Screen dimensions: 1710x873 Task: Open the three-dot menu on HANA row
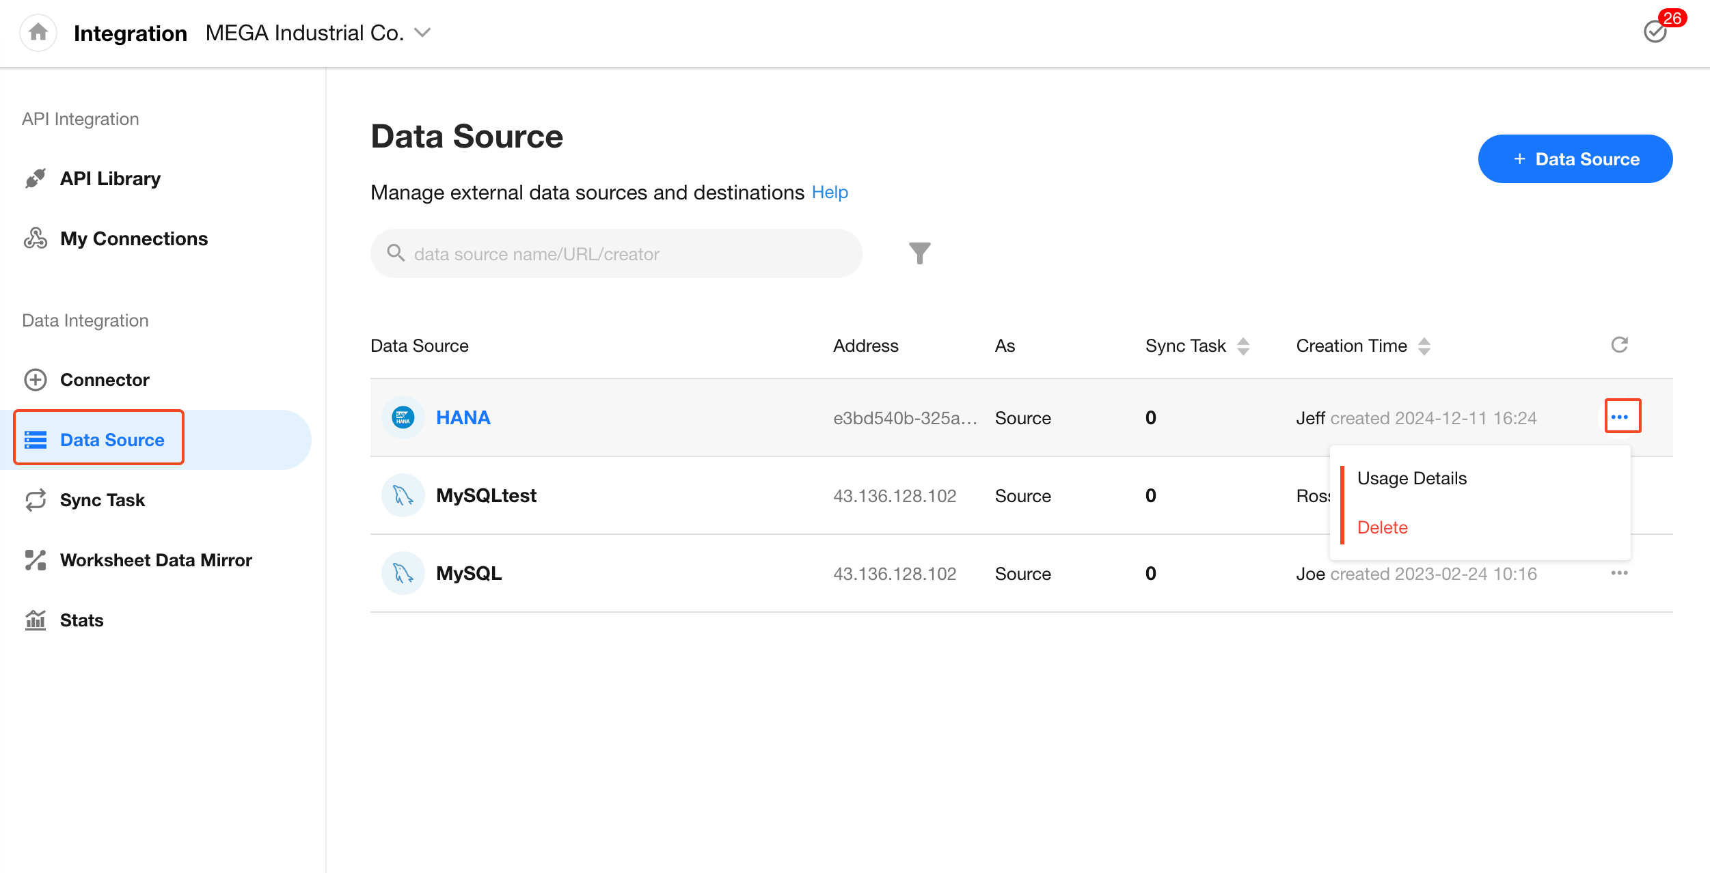pyautogui.click(x=1620, y=417)
